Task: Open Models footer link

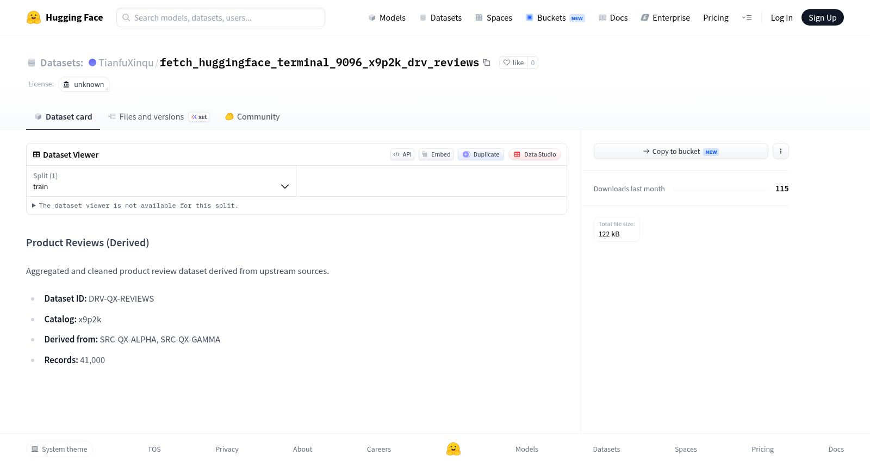Action: [x=527, y=449]
